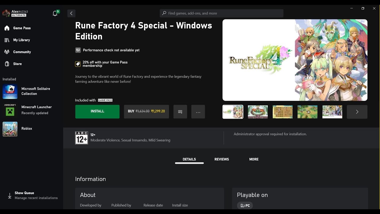
Task: Open Roblox in sidebar
Action: (31, 129)
